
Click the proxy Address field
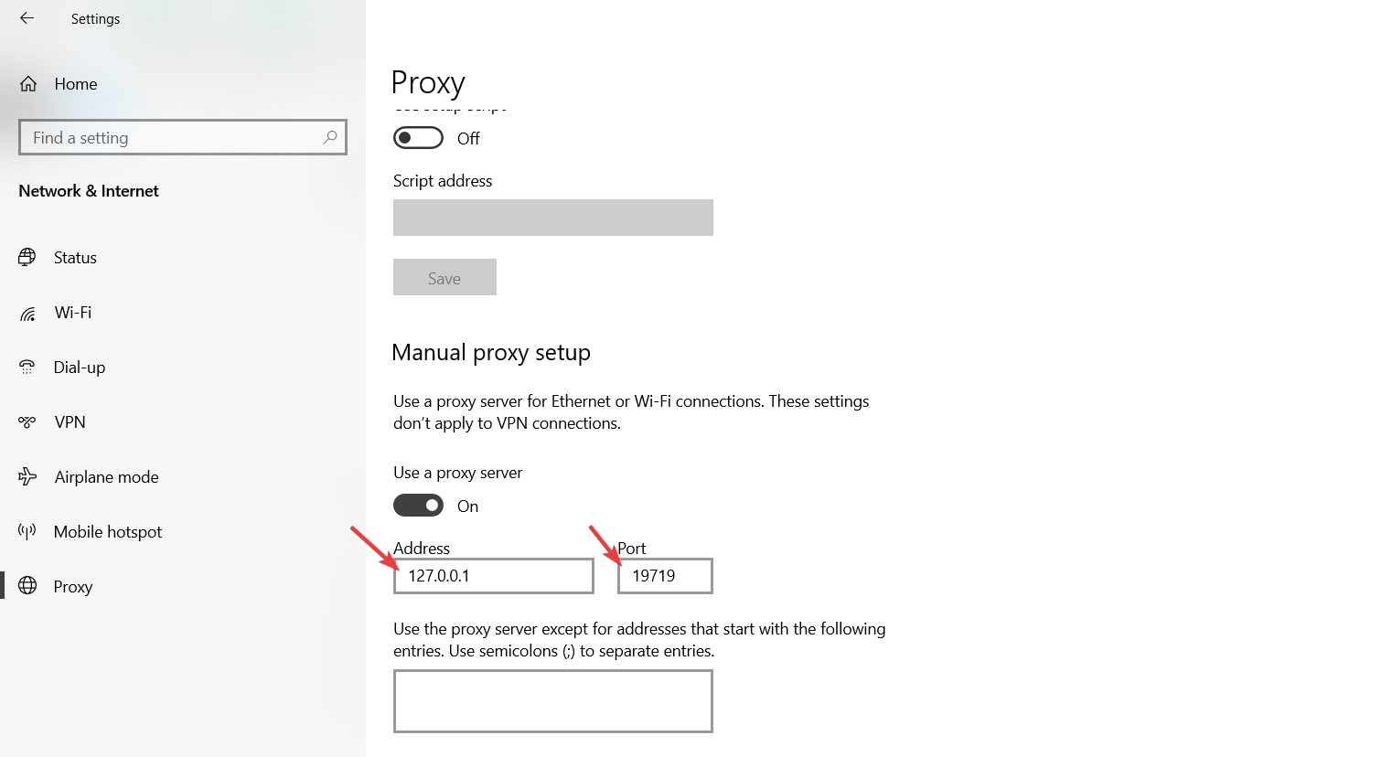pyautogui.click(x=494, y=576)
